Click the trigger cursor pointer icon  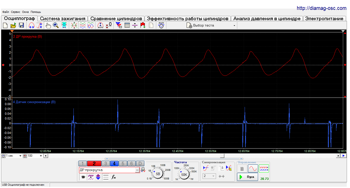(x=229, y=168)
